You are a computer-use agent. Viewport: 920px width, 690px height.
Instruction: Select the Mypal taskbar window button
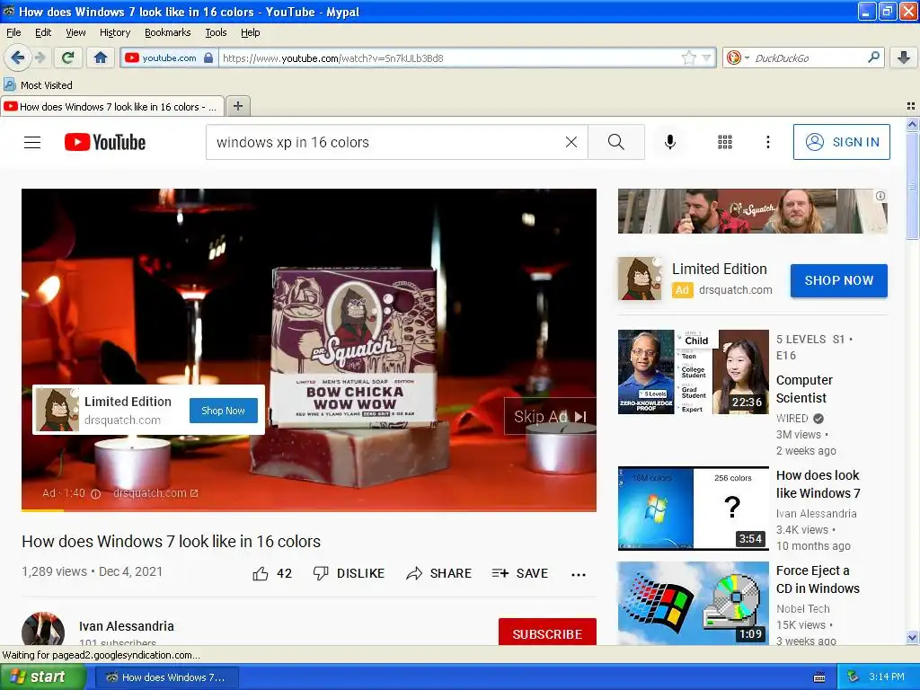166,677
